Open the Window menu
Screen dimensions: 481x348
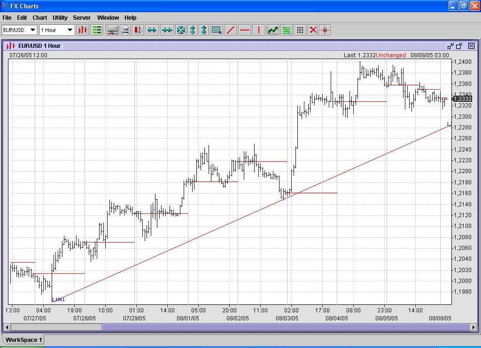pos(108,18)
